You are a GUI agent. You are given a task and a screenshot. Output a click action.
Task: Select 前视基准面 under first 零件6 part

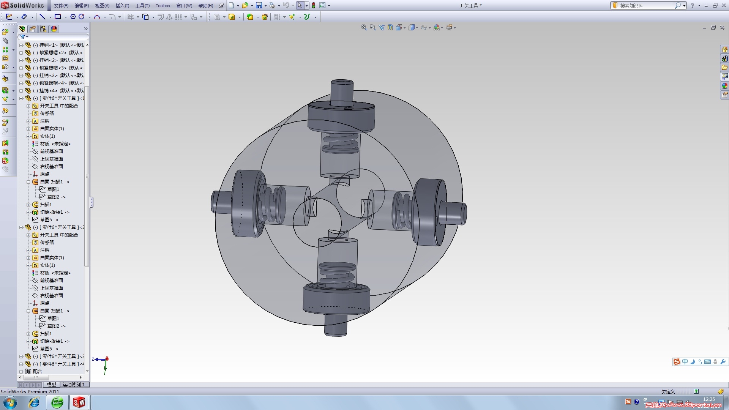coord(51,151)
